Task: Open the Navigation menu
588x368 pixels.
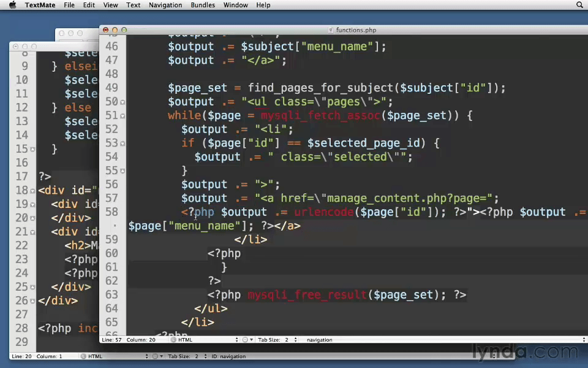Action: coord(165,5)
